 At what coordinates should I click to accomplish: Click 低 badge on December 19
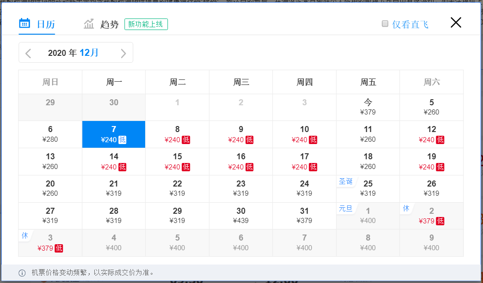pyautogui.click(x=440, y=167)
